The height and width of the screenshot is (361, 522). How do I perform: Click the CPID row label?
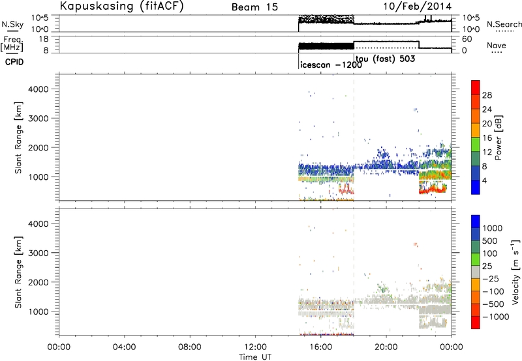(x=14, y=62)
